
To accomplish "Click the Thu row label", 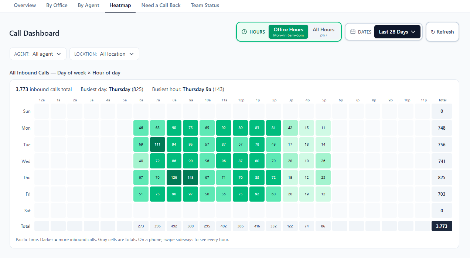I will pos(27,178).
